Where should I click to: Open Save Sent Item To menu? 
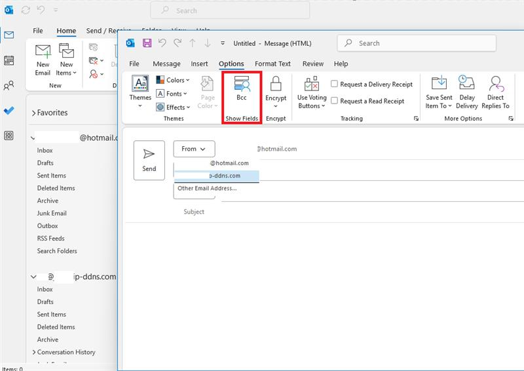click(439, 92)
